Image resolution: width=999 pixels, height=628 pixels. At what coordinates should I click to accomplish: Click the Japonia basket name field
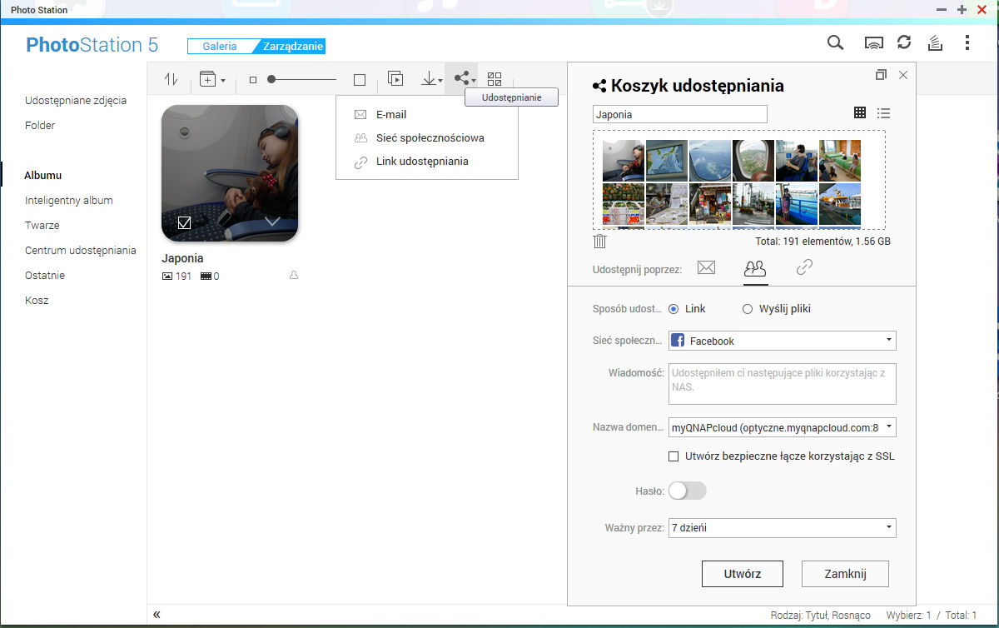679,114
